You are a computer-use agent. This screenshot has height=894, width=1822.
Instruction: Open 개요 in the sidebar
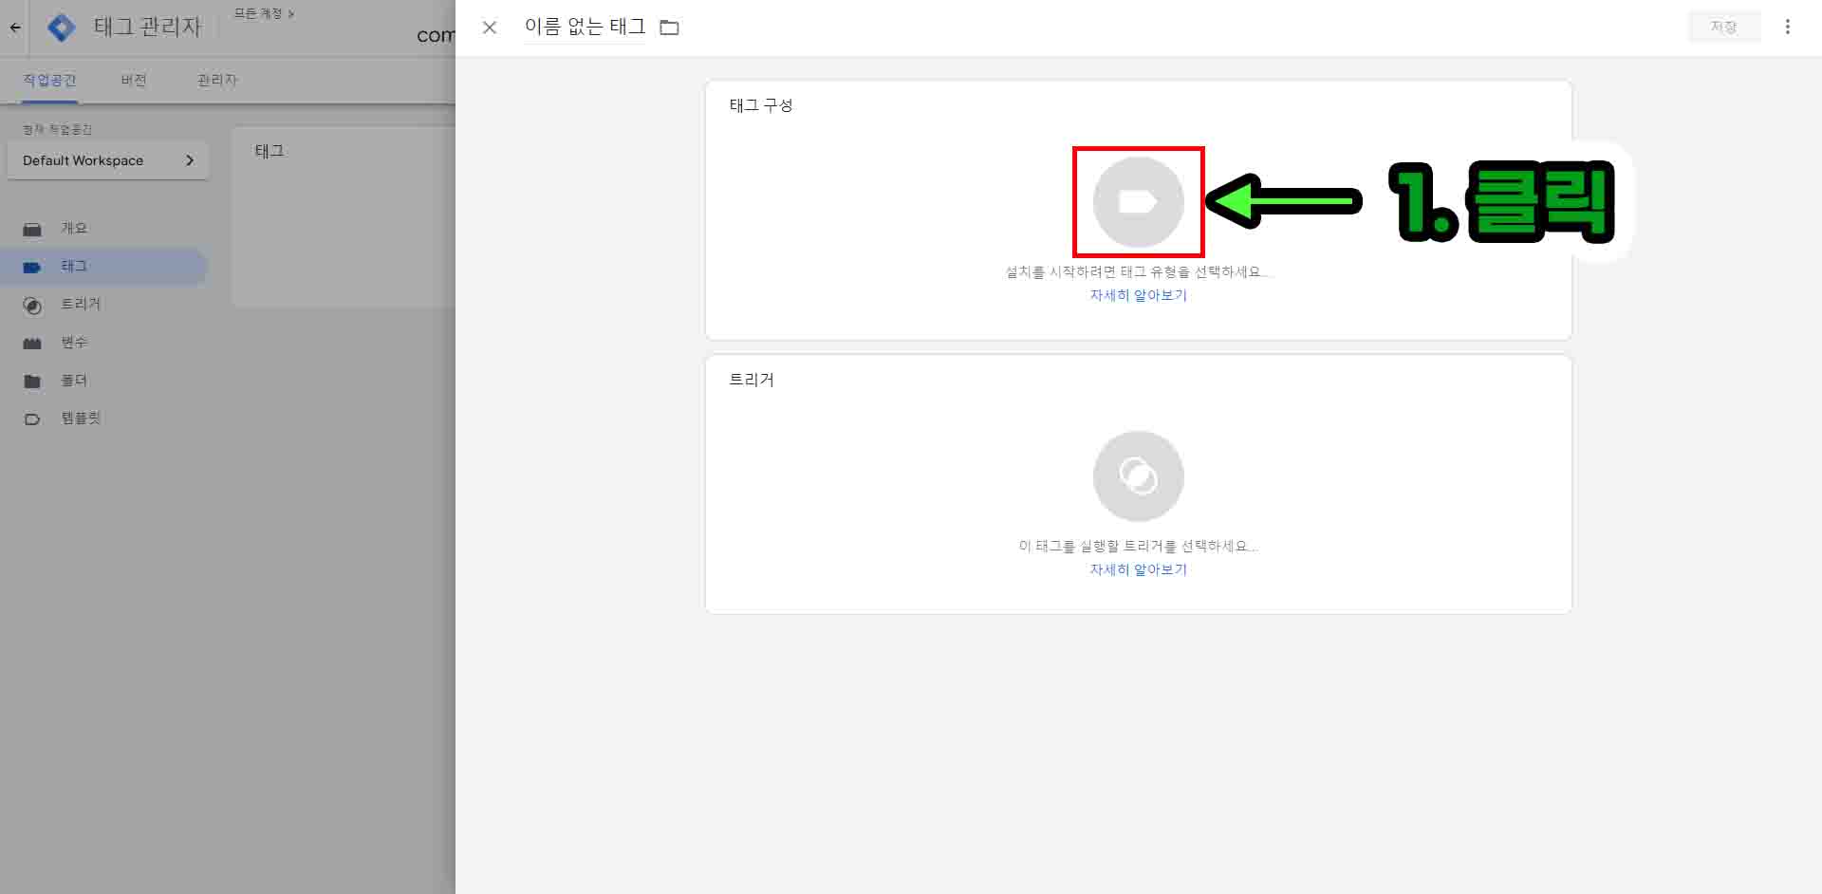(104, 228)
